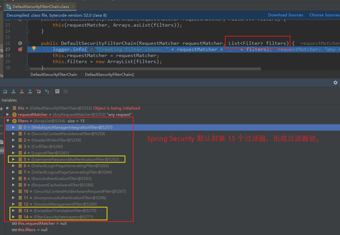
Task: Expand DefaultLogoutPageGeneratingFilter entry 7
Action: tap(13, 172)
